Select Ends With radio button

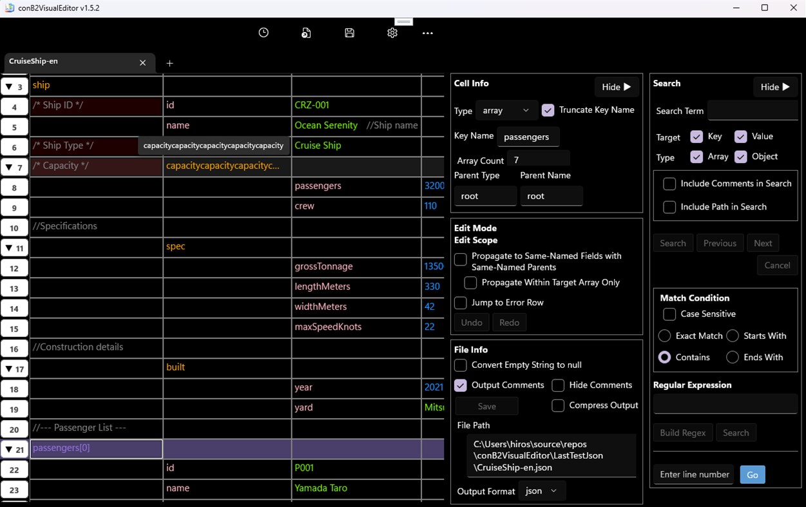(733, 358)
